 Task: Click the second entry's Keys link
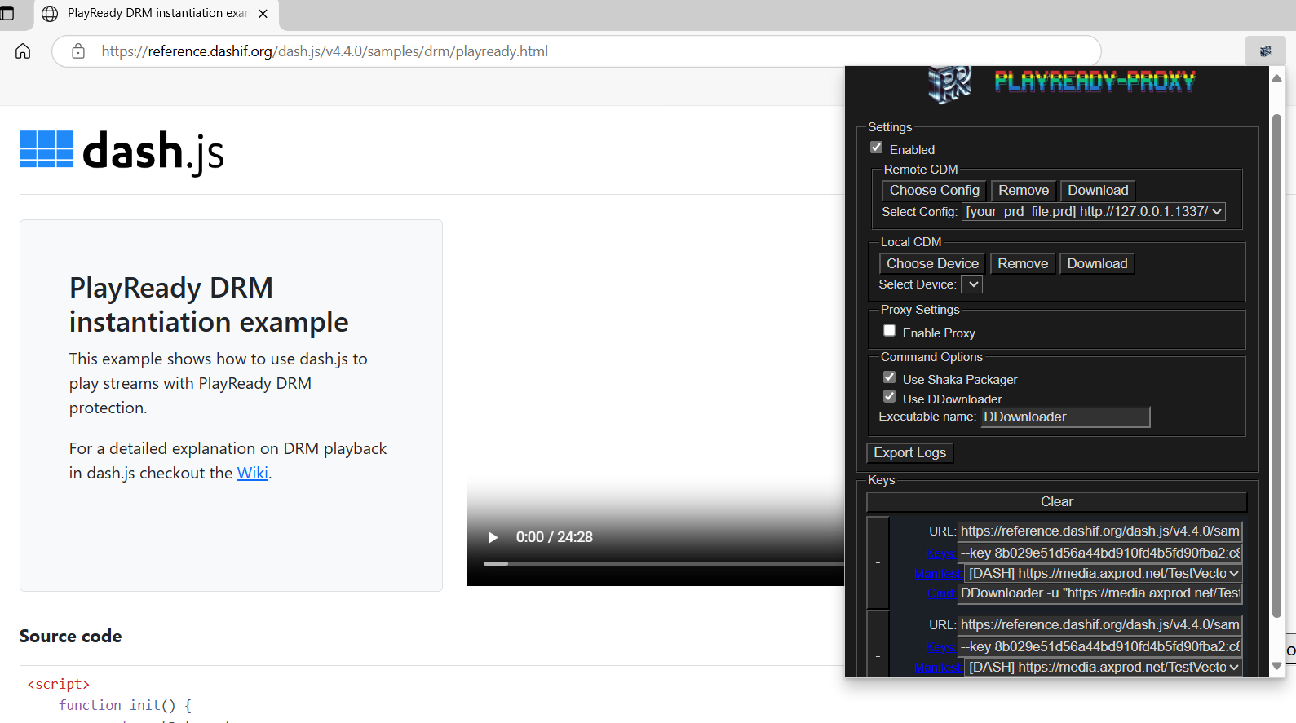coord(940,647)
